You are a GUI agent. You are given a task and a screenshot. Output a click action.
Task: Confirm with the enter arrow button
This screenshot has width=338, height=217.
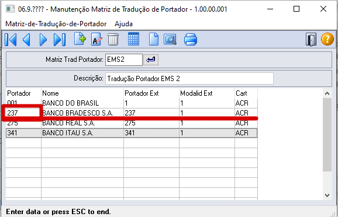pos(151,60)
